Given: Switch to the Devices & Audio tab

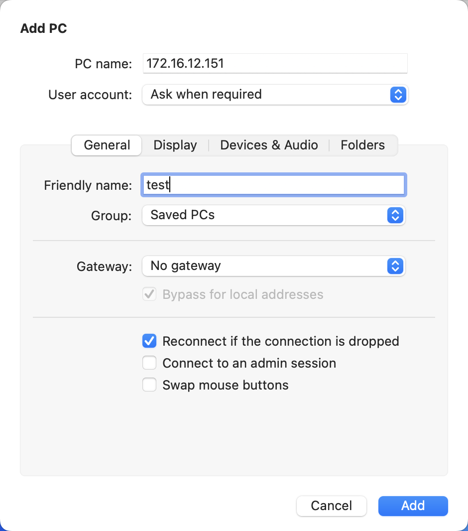Looking at the screenshot, I should coord(269,145).
